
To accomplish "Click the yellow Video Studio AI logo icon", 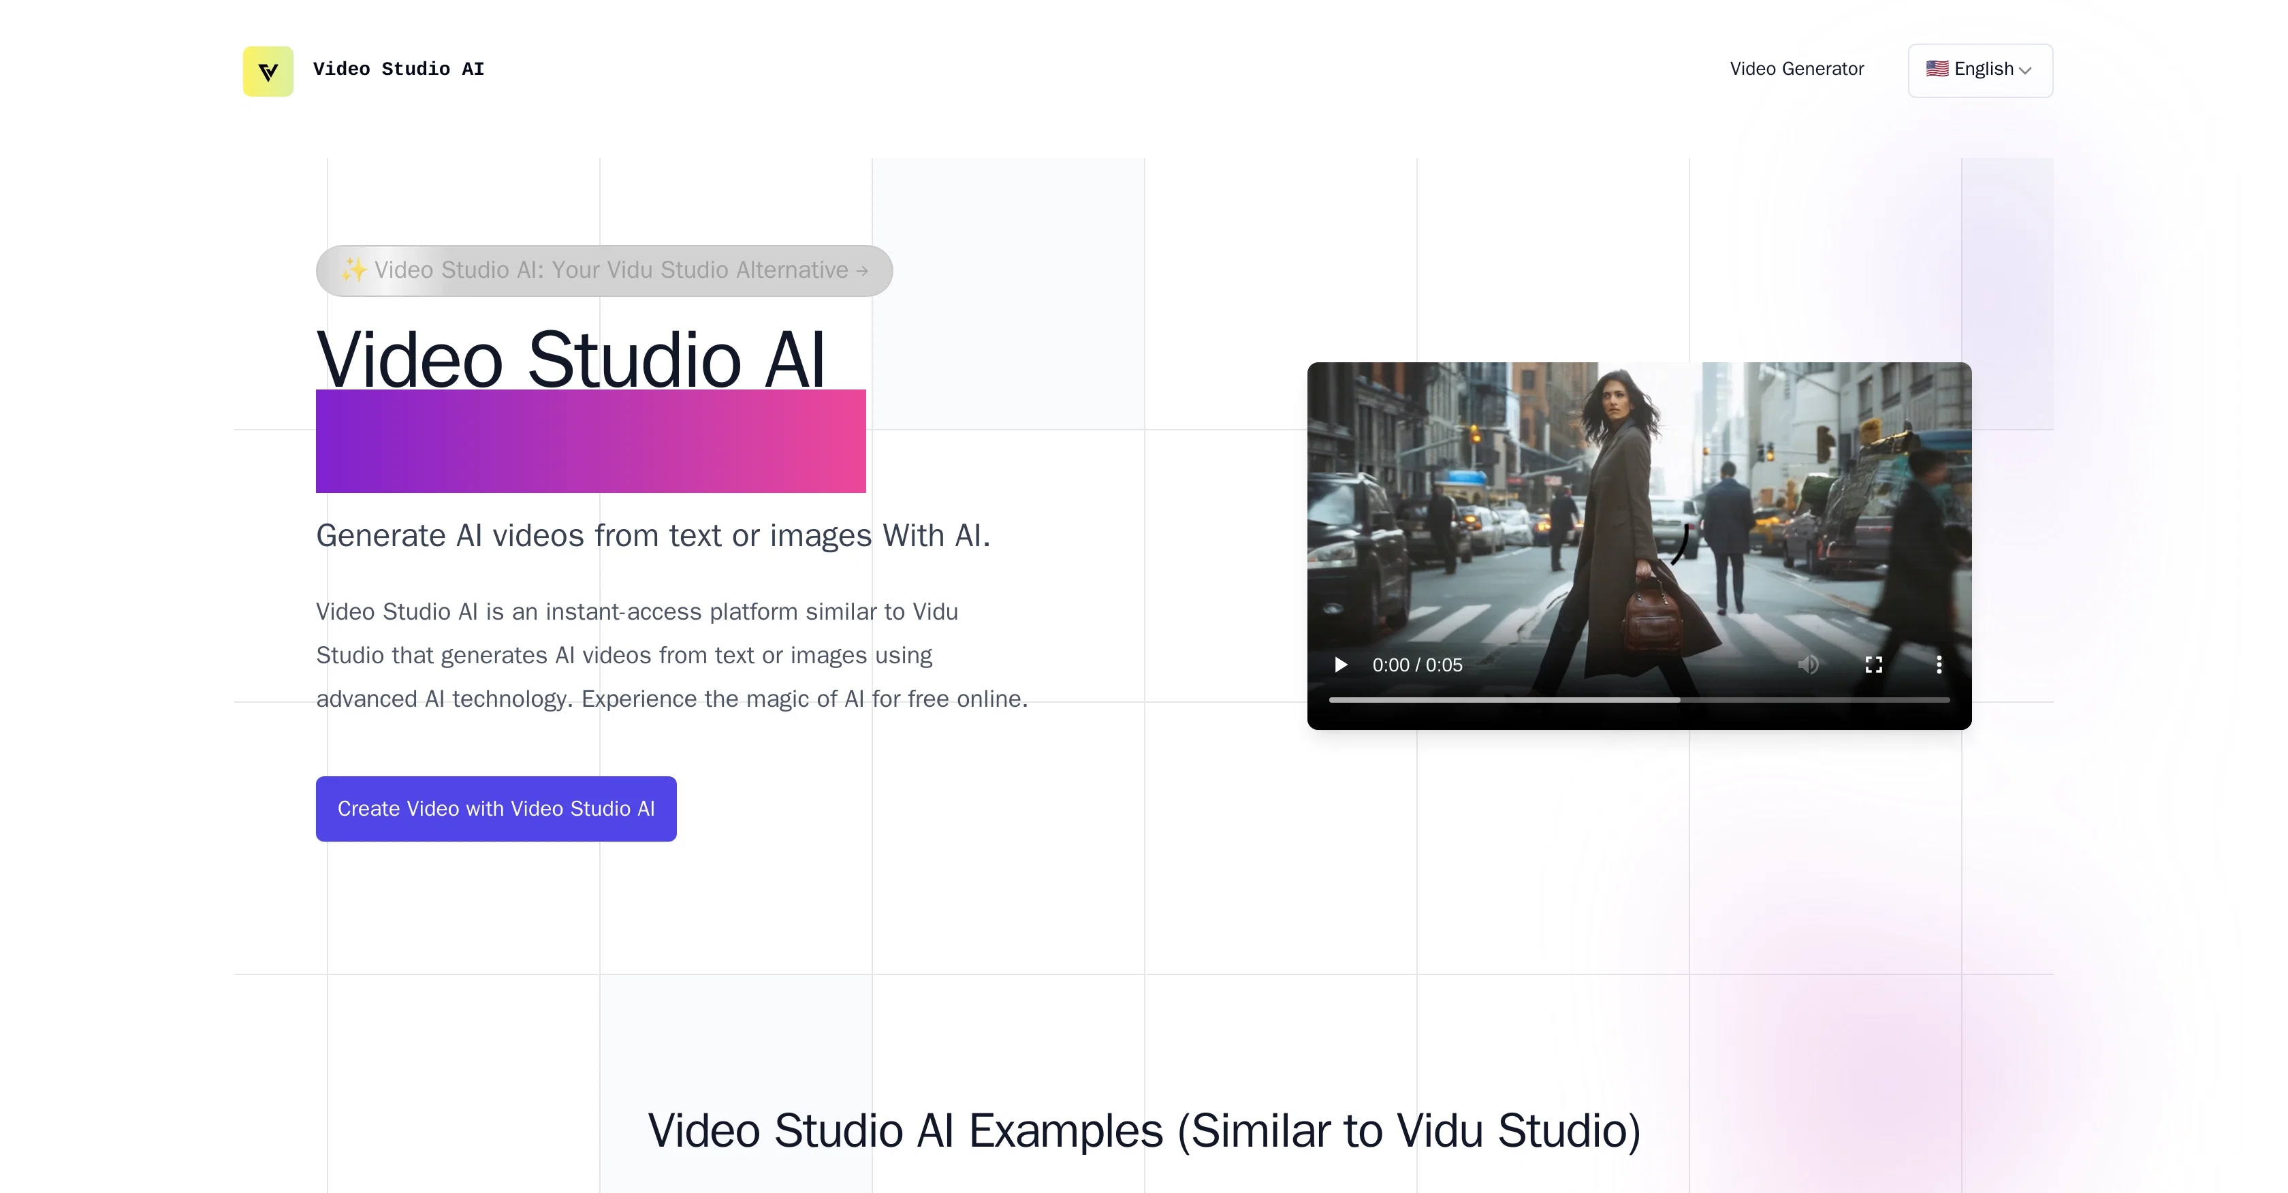I will point(268,71).
